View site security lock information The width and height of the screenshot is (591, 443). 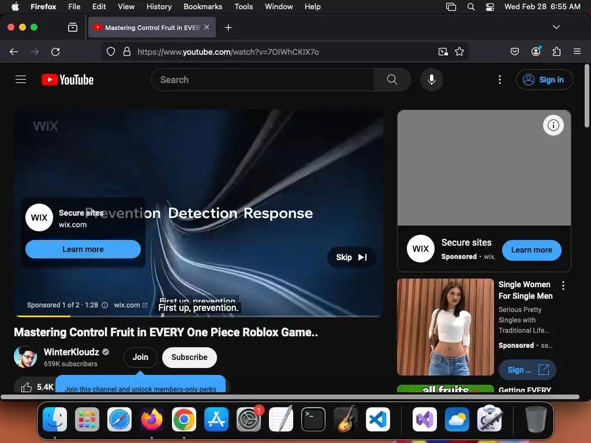[127, 51]
